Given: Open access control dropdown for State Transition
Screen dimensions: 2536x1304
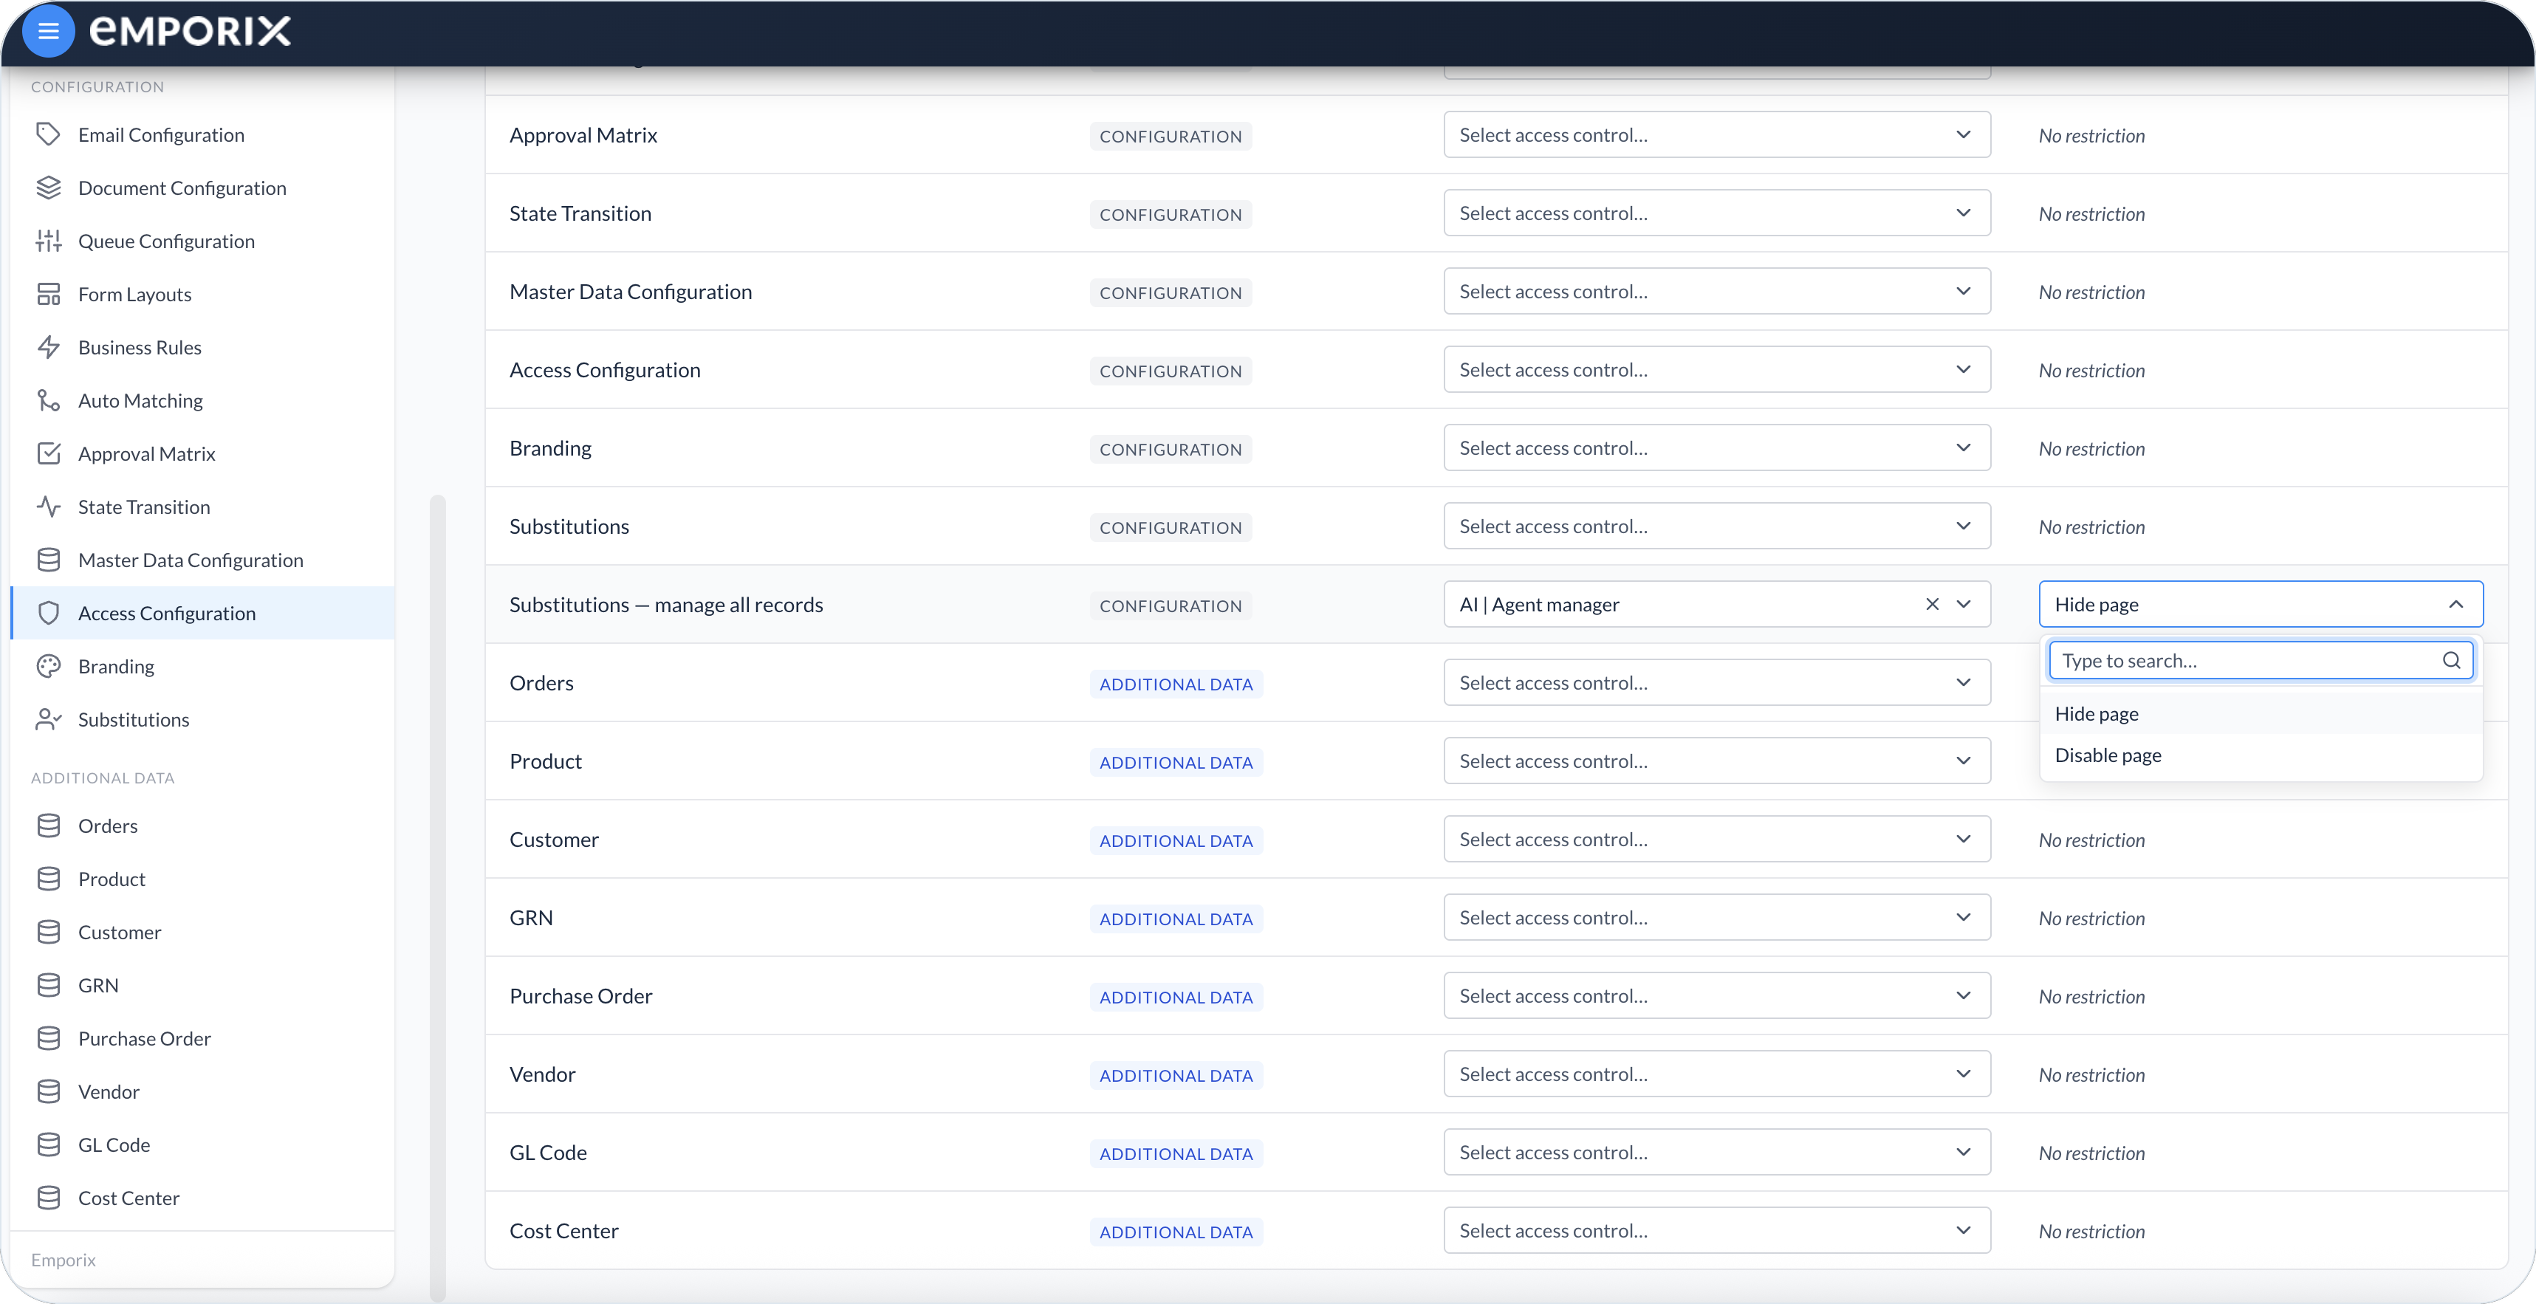Looking at the screenshot, I should 1717,213.
